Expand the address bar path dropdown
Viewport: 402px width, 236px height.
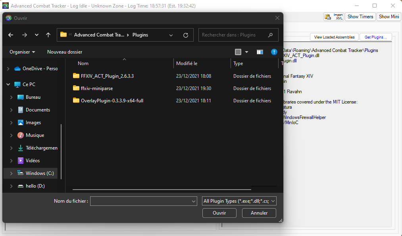171,35
